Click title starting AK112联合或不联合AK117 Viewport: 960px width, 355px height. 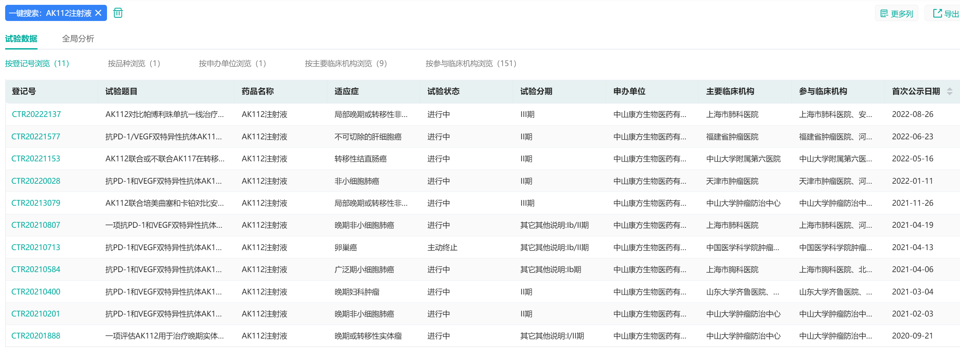[x=165, y=159]
